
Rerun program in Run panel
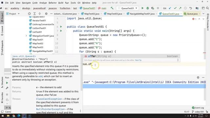click(7, 83)
